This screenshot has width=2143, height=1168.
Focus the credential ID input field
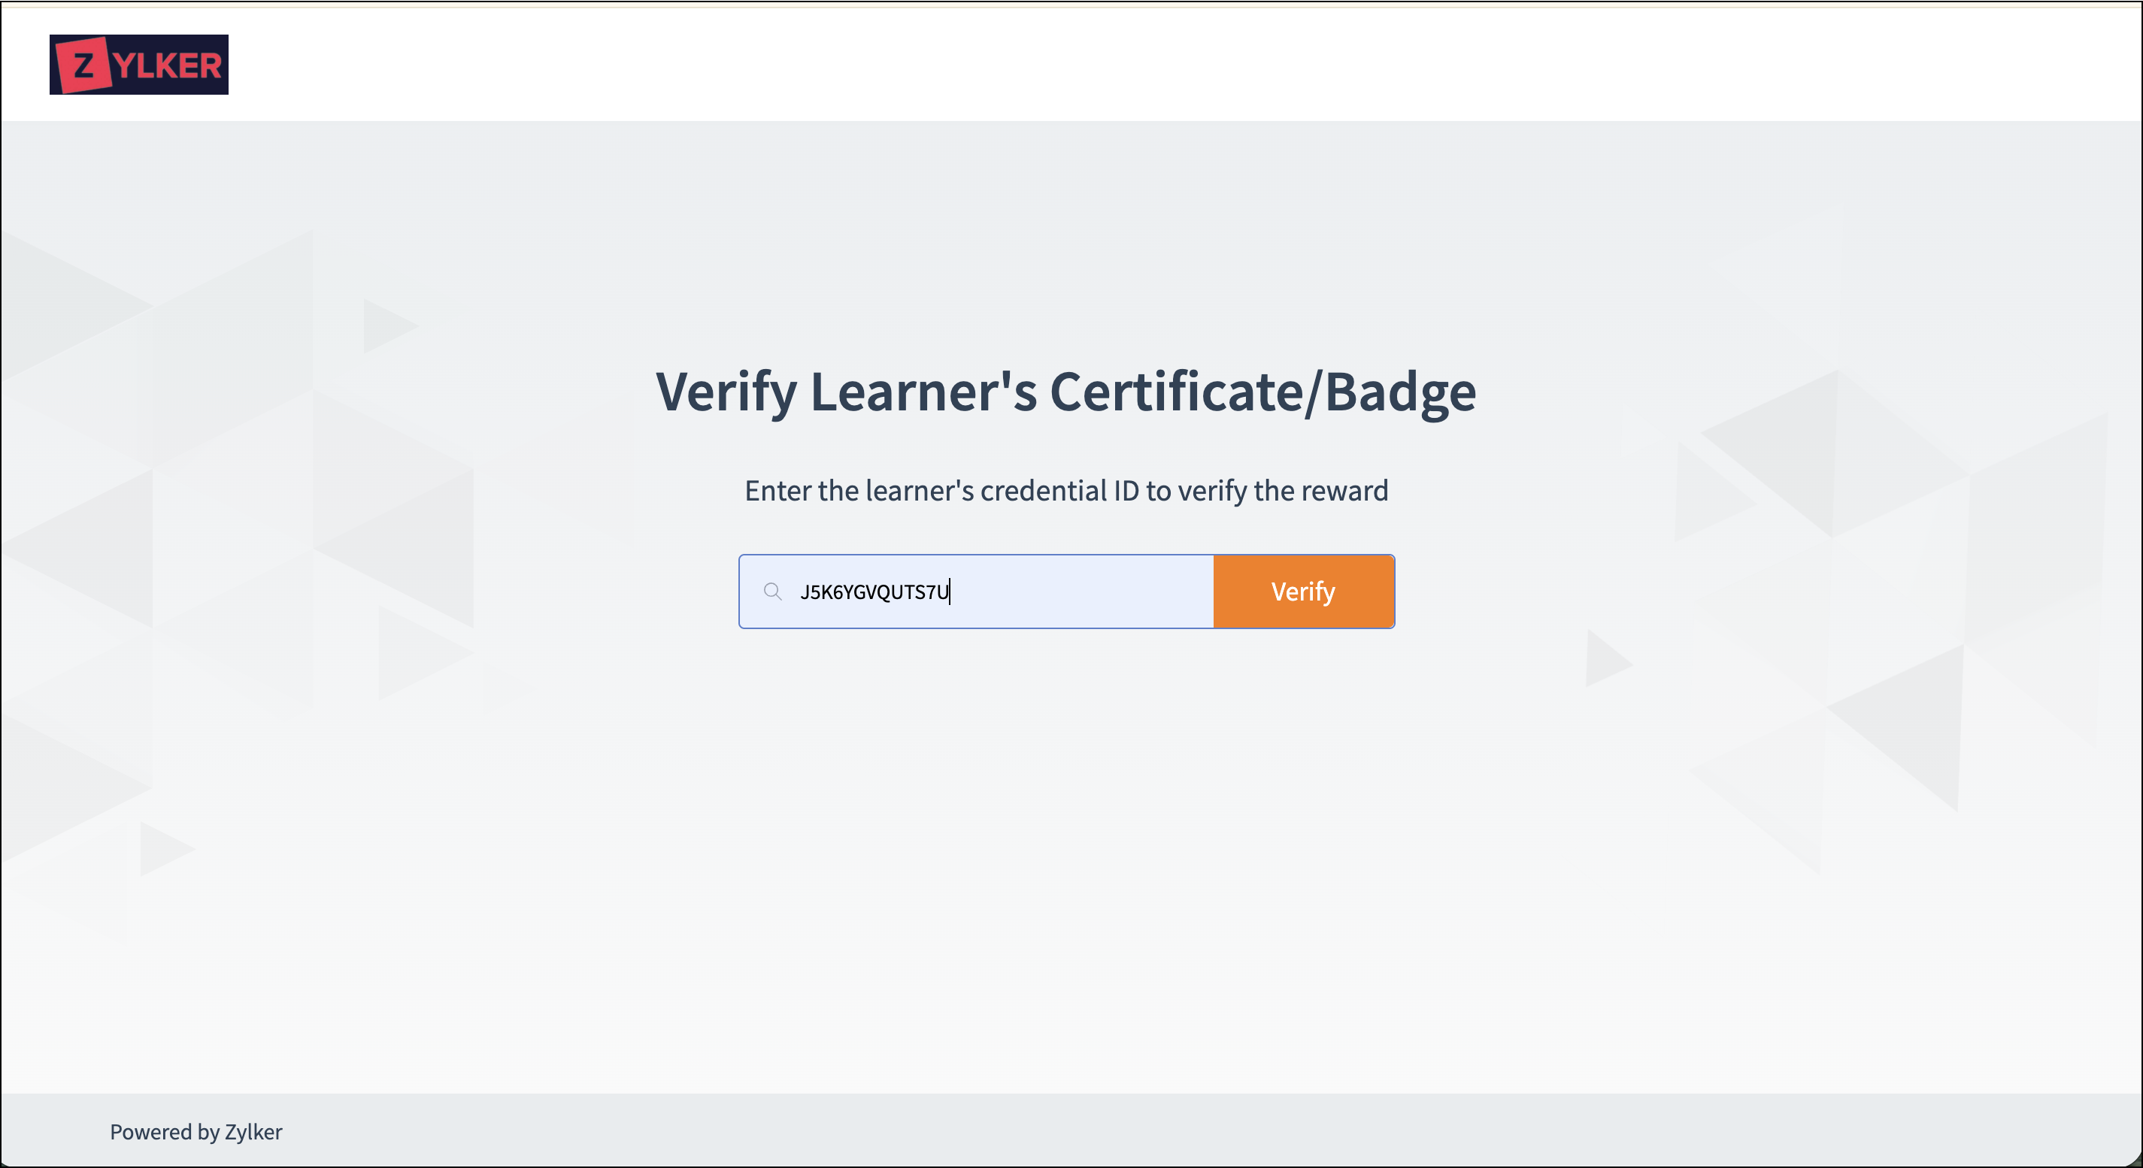(999, 591)
